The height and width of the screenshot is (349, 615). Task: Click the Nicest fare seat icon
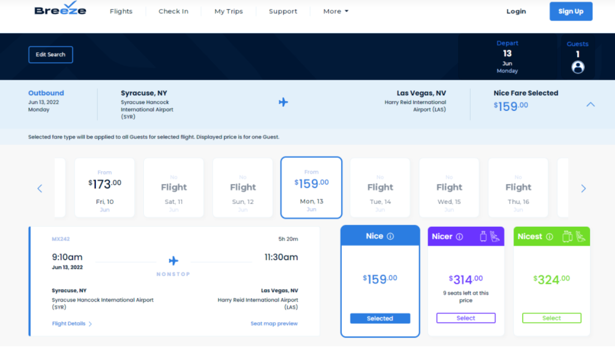pyautogui.click(x=581, y=237)
